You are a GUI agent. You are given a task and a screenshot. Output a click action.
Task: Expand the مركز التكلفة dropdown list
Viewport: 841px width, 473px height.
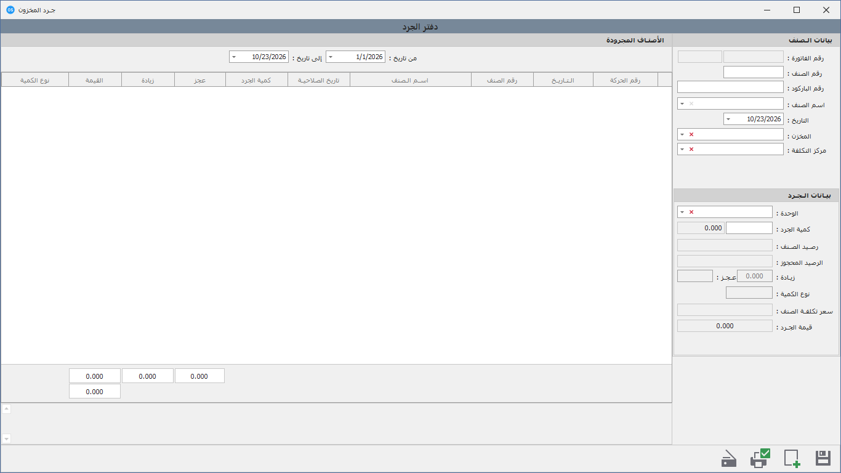(682, 149)
